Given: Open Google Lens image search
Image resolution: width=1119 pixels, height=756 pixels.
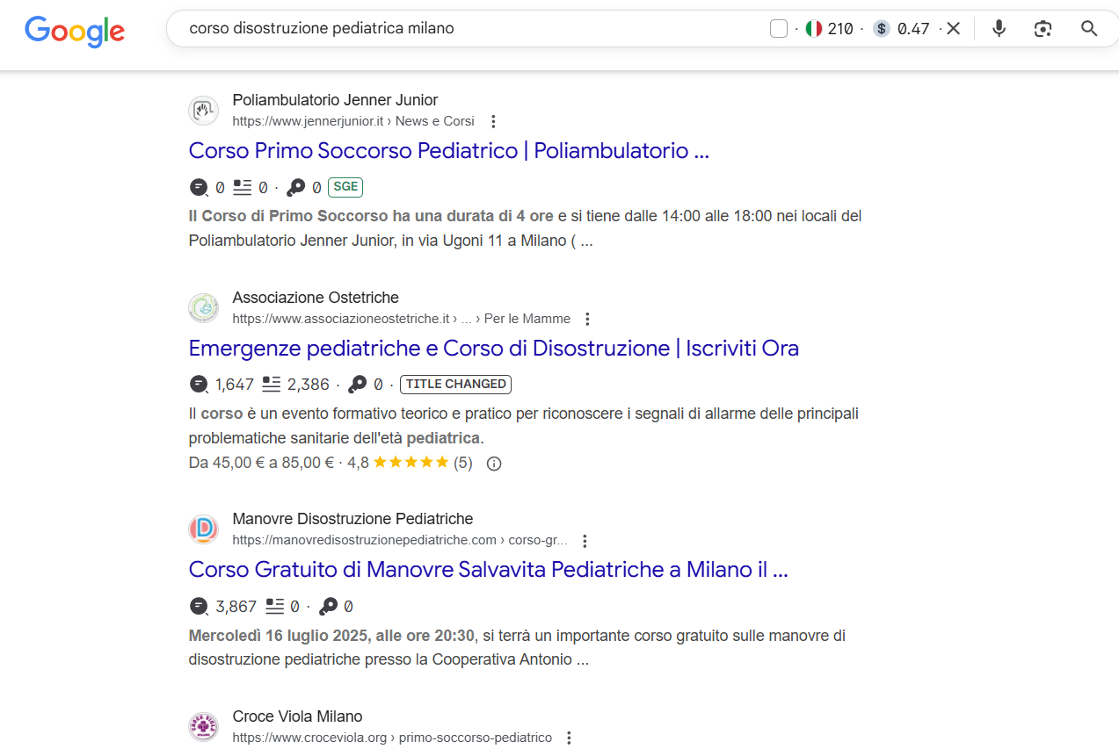Looking at the screenshot, I should (1043, 29).
